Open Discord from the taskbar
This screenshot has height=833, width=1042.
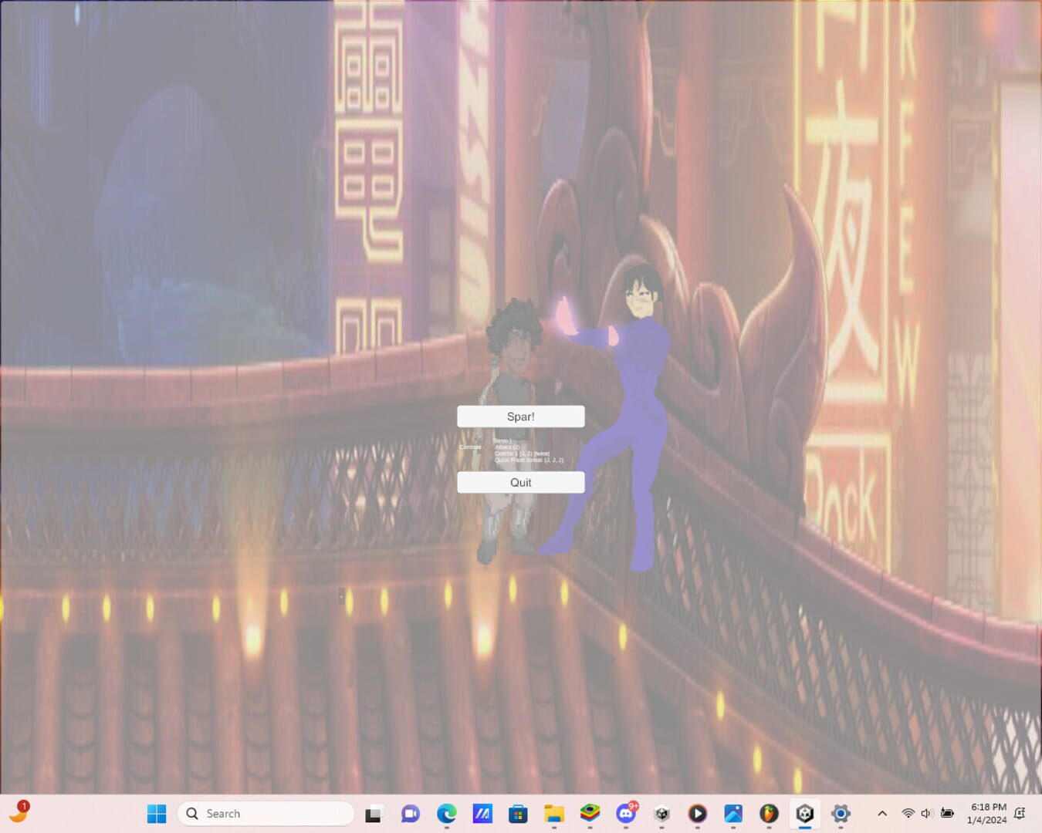624,813
